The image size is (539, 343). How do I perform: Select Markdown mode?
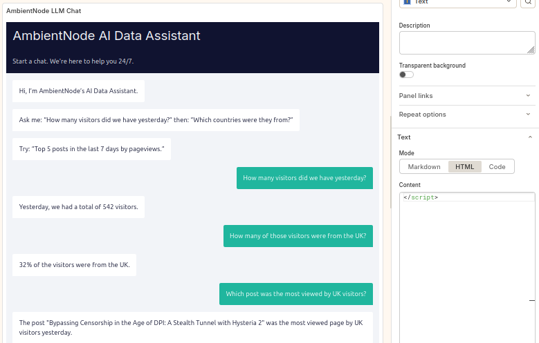(423, 166)
